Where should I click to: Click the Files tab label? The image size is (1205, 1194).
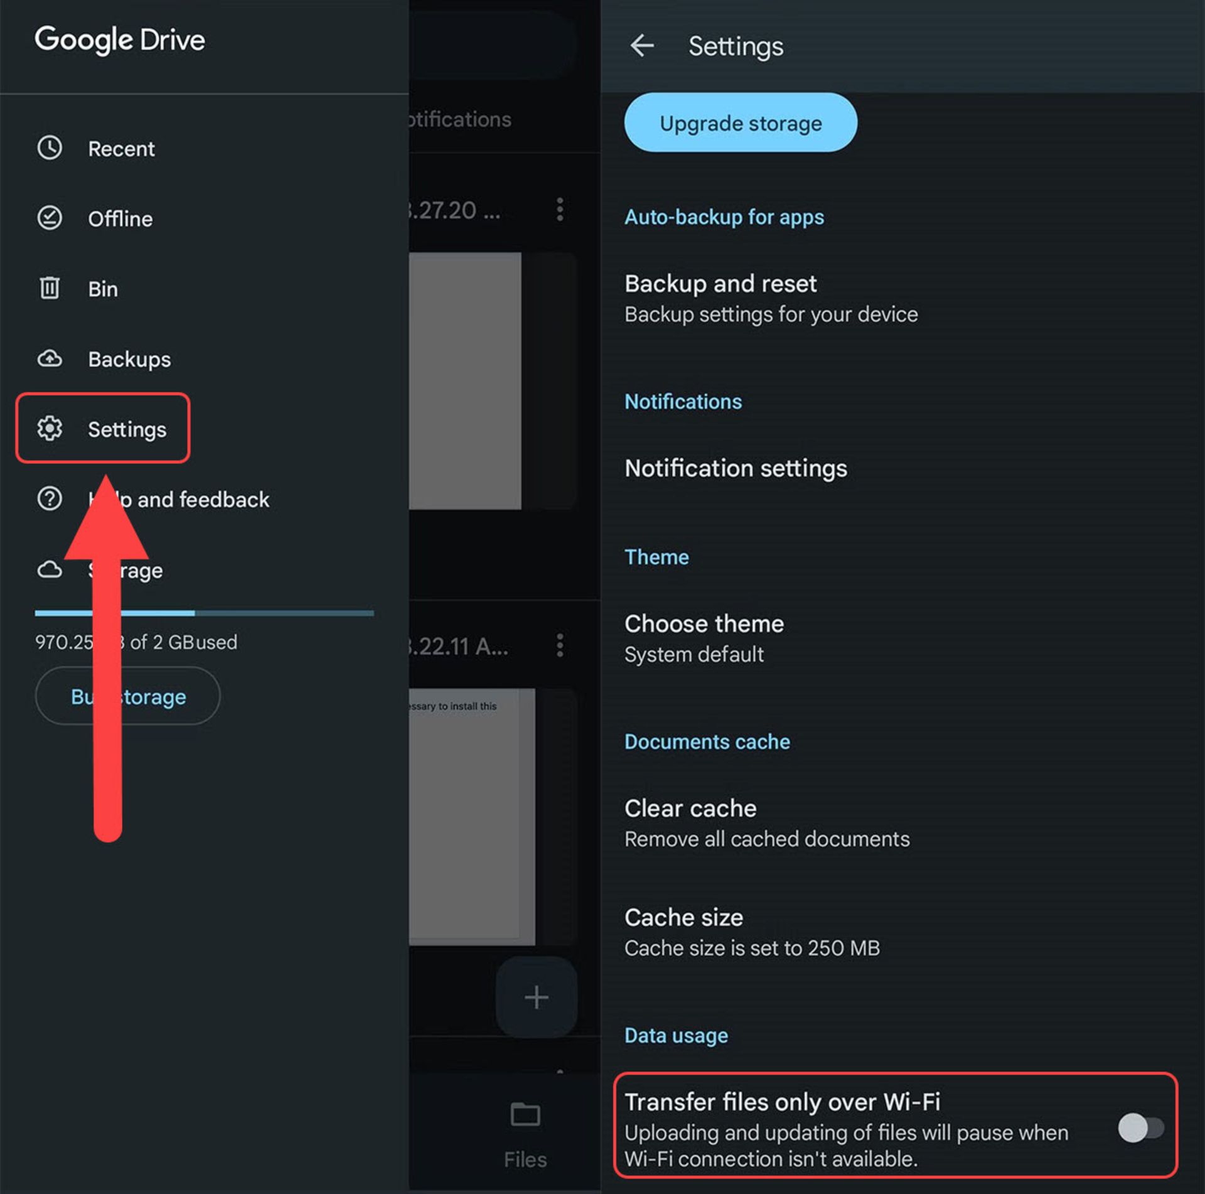[x=525, y=1159]
